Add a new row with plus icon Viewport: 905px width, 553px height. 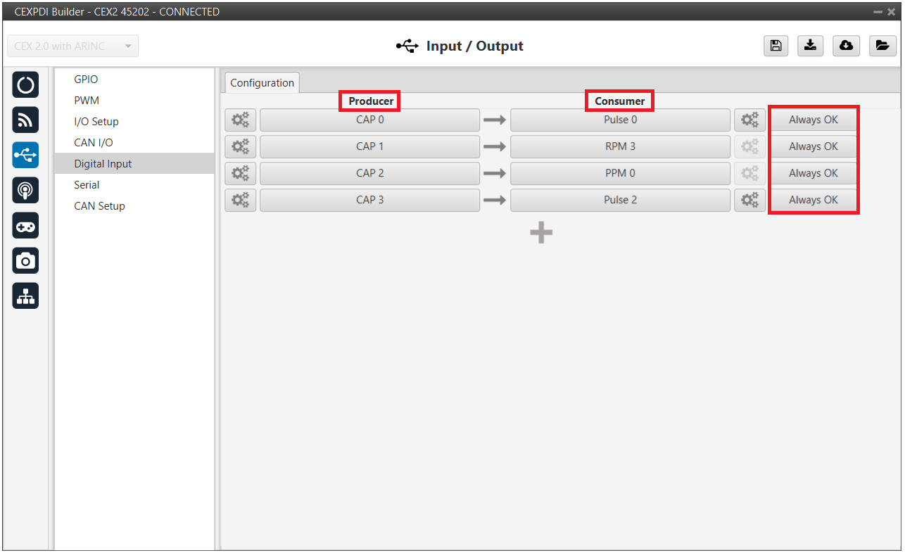coord(540,233)
